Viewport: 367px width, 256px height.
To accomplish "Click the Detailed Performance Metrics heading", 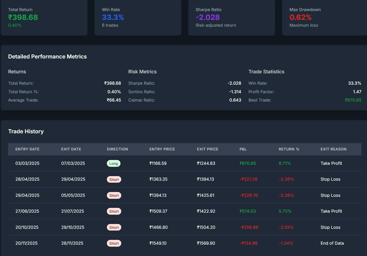I will [47, 57].
